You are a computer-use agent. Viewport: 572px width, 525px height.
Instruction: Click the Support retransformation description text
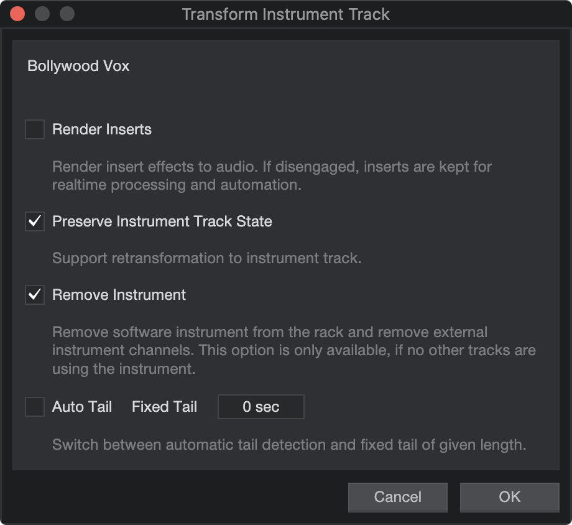click(207, 258)
